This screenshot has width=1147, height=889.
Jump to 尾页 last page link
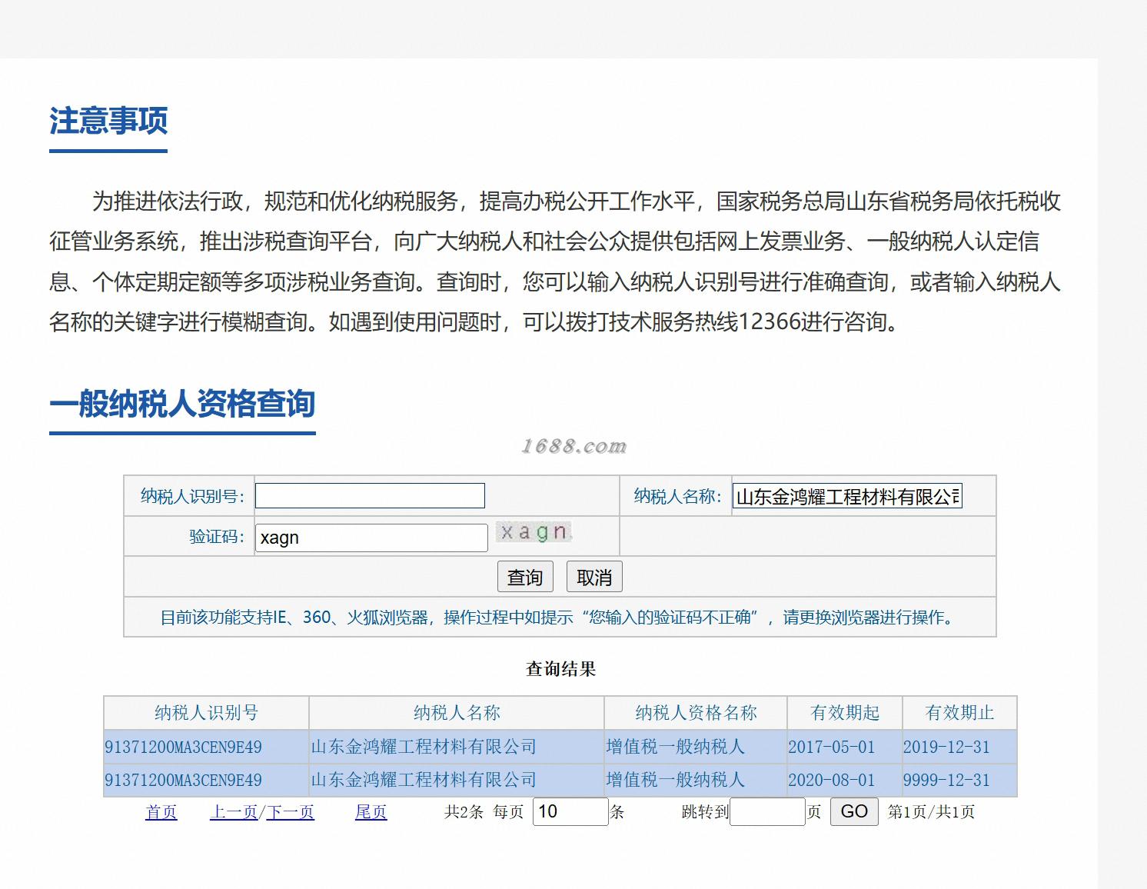pos(371,812)
